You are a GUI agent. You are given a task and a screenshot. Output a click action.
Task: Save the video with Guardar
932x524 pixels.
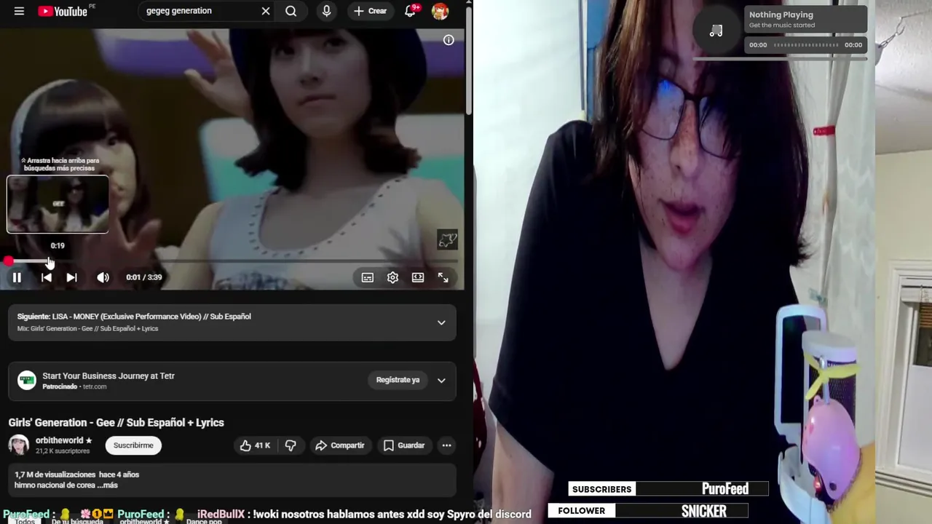click(x=404, y=445)
